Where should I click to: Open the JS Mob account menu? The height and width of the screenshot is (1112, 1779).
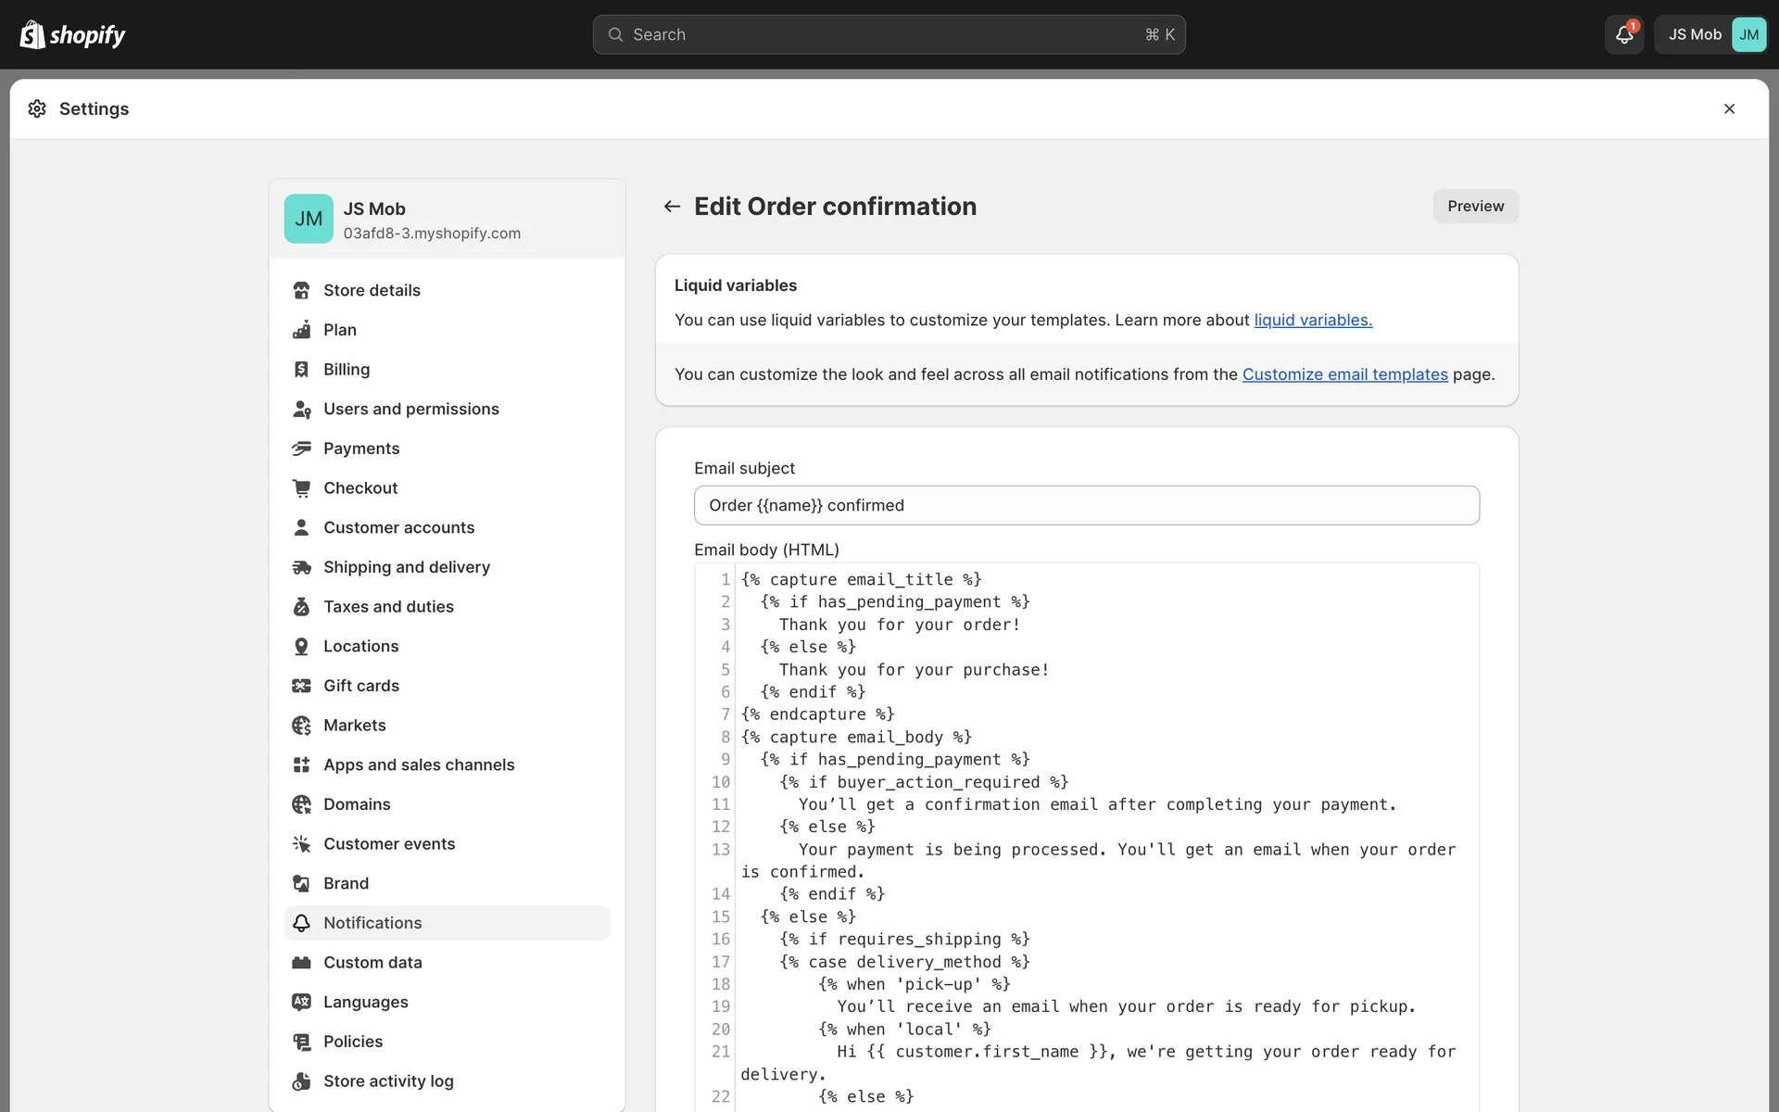click(1710, 34)
